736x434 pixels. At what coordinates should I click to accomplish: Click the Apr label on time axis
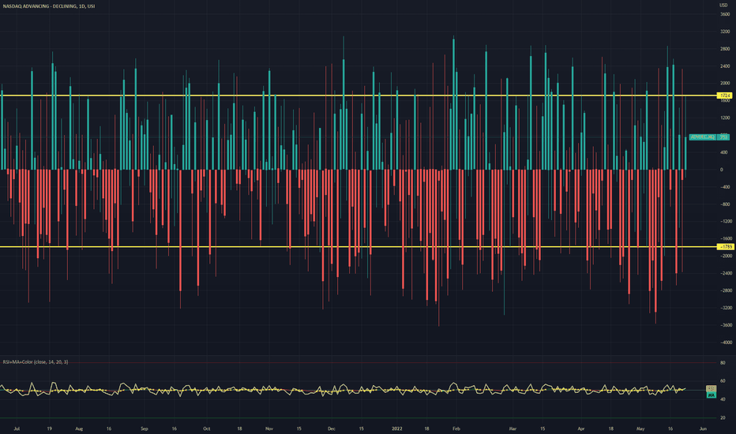coord(581,428)
